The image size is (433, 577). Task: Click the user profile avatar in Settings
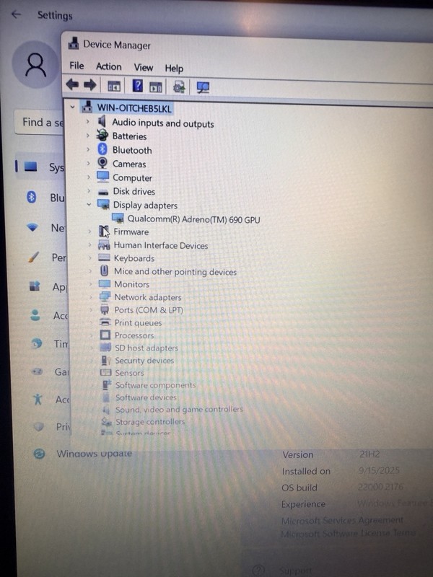35,65
